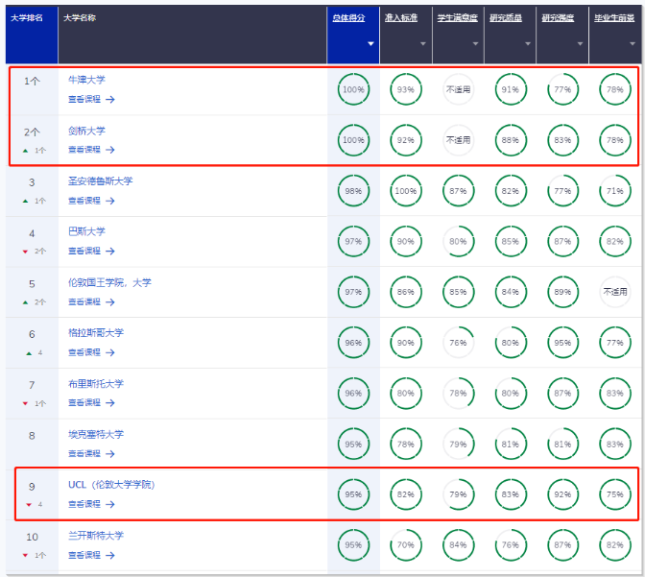The image size is (645, 577).
Task: Click 巴斯大学 overall score circle 97%
Action: pos(353,242)
